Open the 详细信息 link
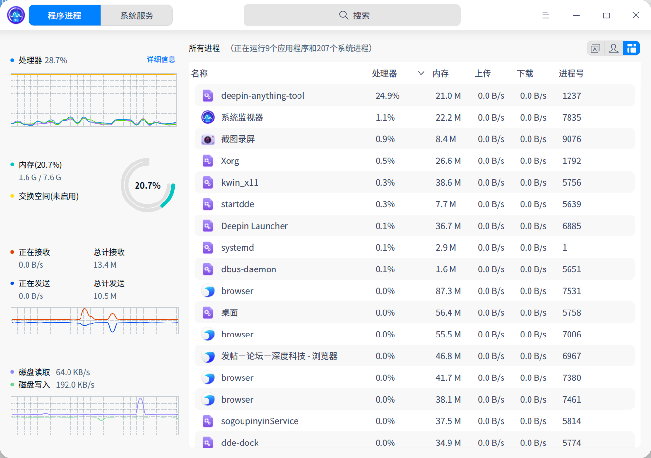The height and width of the screenshot is (458, 651). pyautogui.click(x=161, y=59)
